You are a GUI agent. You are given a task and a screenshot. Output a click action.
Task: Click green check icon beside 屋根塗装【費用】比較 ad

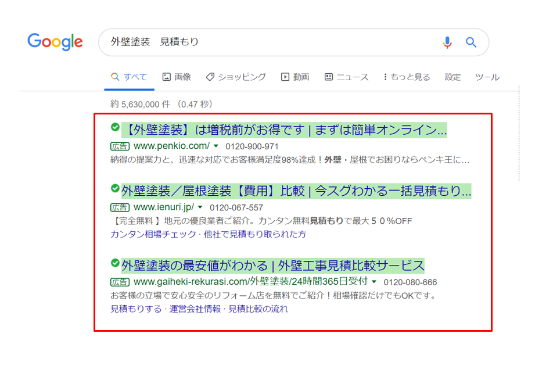[115, 188]
